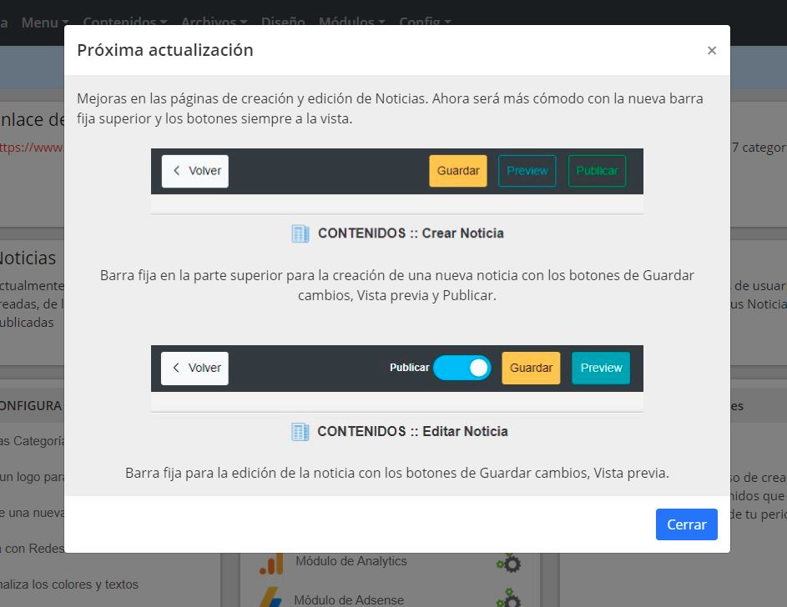Click the yellow Guardar button in Crear bar

click(x=458, y=171)
